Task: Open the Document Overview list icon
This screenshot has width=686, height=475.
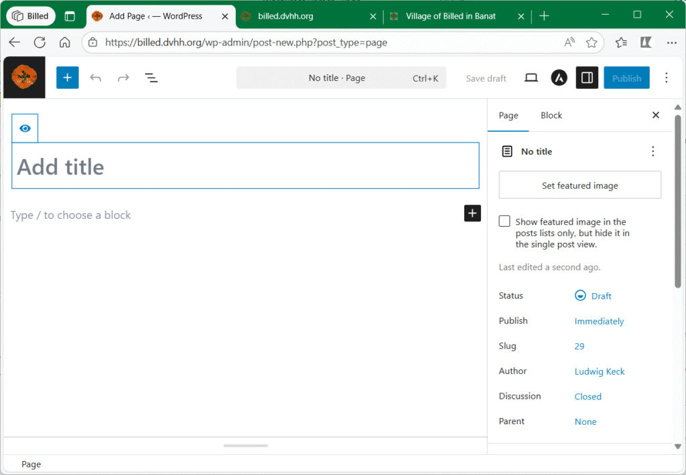Action: [151, 78]
